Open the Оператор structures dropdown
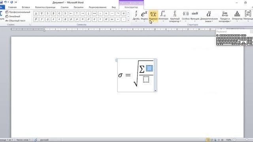Image resolution: width=253 pixels, height=142 pixels. pyautogui.click(x=237, y=16)
